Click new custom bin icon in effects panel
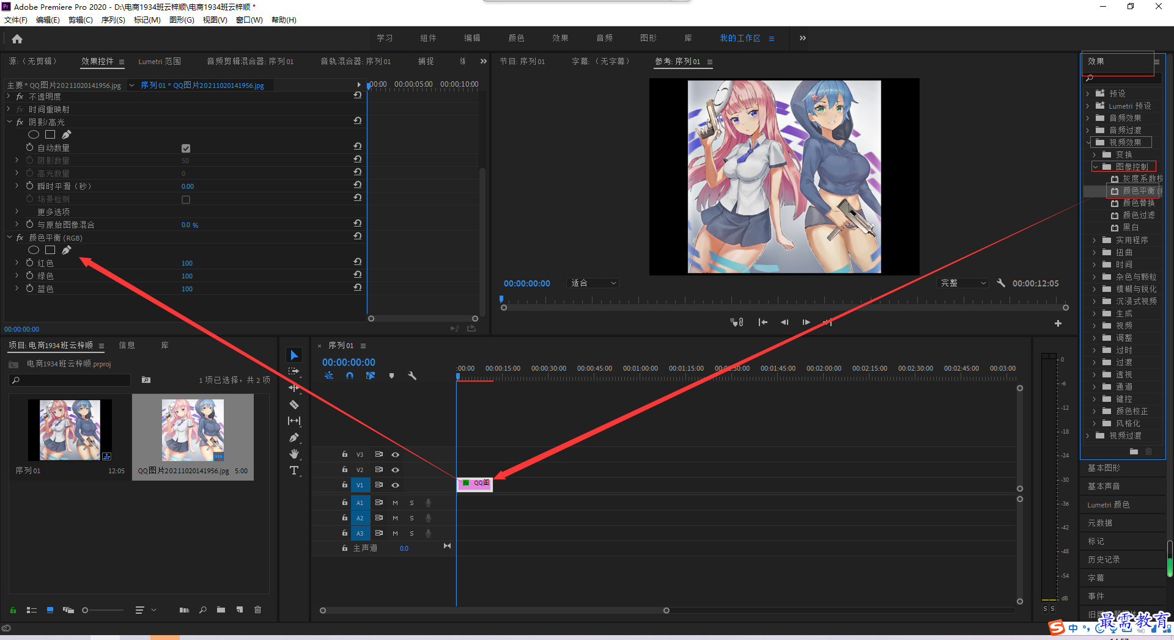Image resolution: width=1174 pixels, height=640 pixels. (x=1134, y=451)
